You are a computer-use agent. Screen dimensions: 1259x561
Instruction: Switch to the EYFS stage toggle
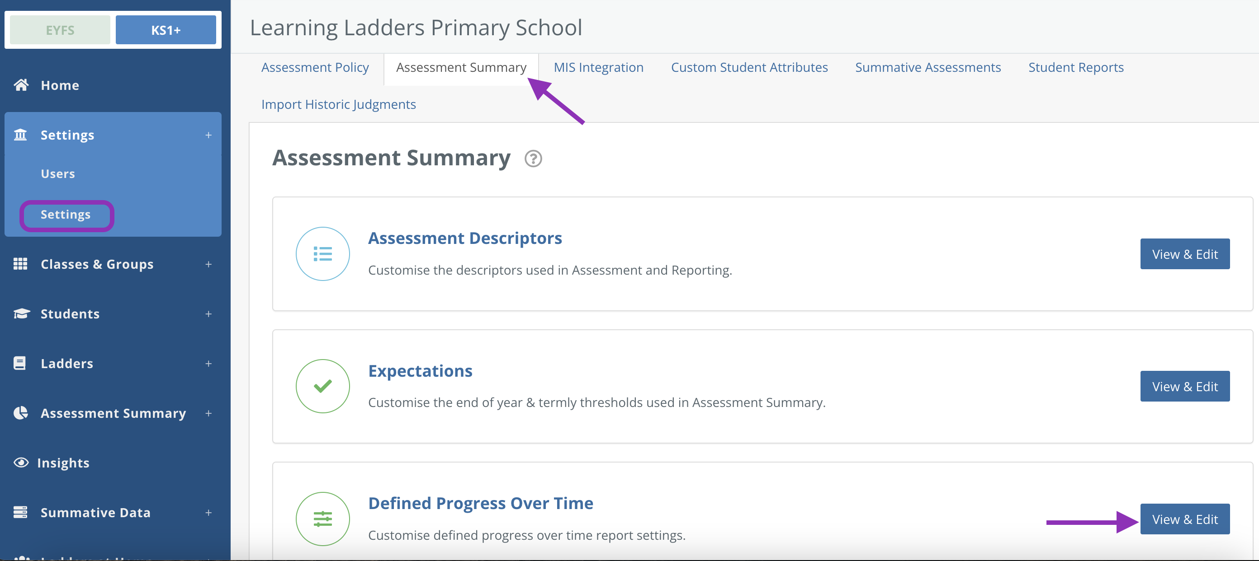tap(60, 30)
